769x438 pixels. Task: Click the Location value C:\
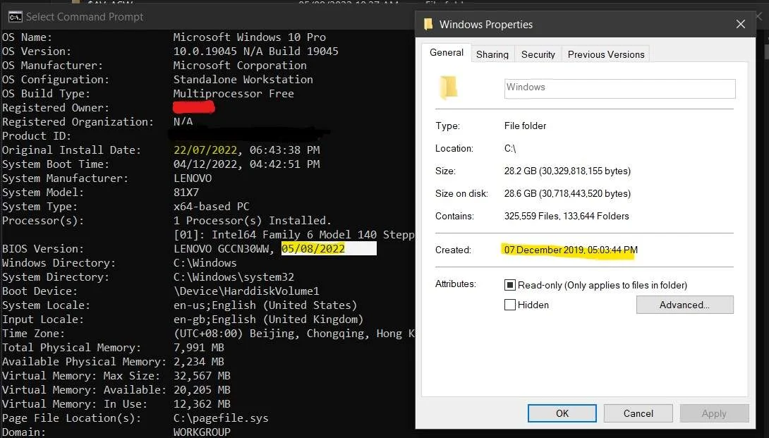[510, 148]
